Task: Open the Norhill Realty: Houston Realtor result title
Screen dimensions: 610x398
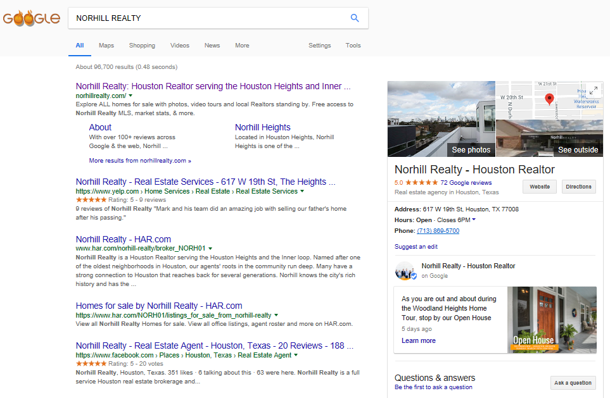Action: (x=213, y=86)
